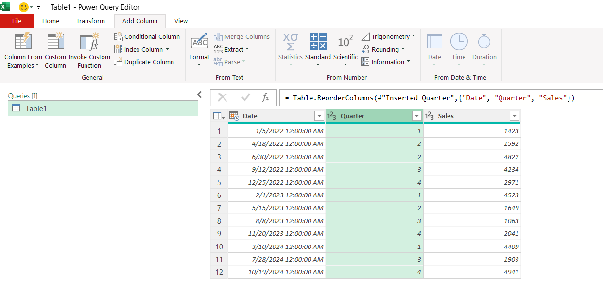Click the Sales value 1063
603x301 pixels.
(472, 221)
